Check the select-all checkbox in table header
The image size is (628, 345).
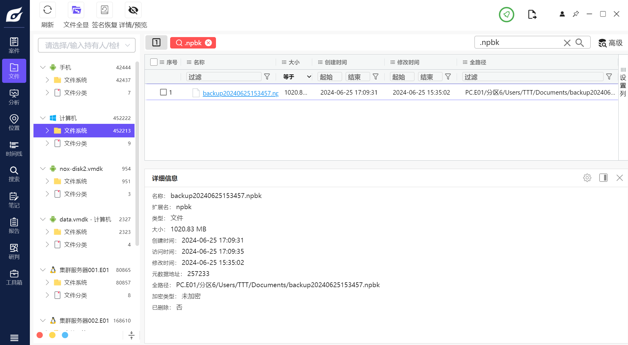(x=154, y=62)
